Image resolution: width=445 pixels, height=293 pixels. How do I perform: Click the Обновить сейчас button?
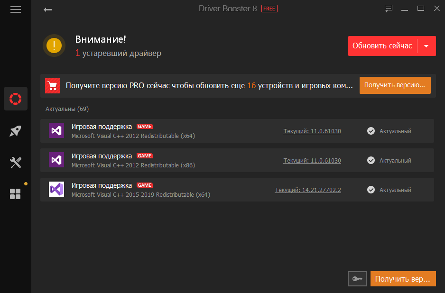pos(382,46)
